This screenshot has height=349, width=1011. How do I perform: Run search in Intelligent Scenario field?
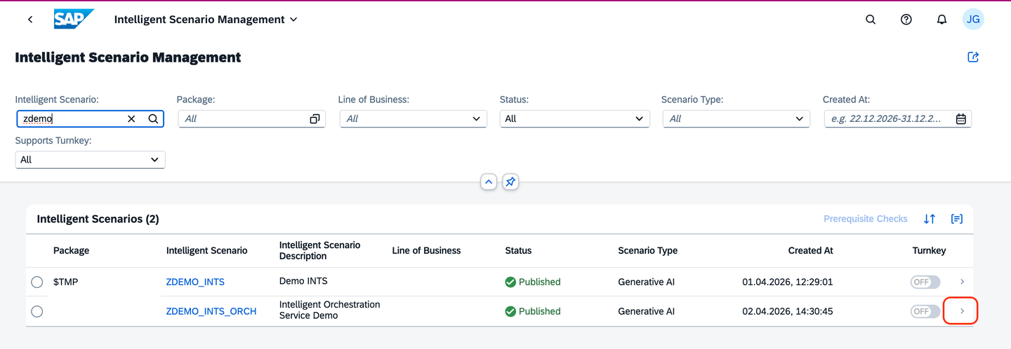[x=153, y=118]
